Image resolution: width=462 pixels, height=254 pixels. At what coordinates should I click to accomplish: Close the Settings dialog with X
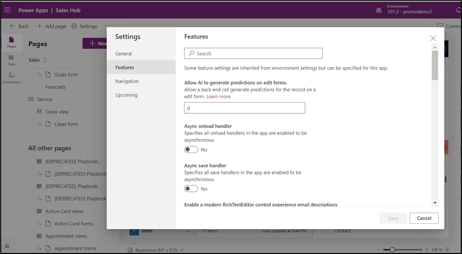click(x=433, y=38)
